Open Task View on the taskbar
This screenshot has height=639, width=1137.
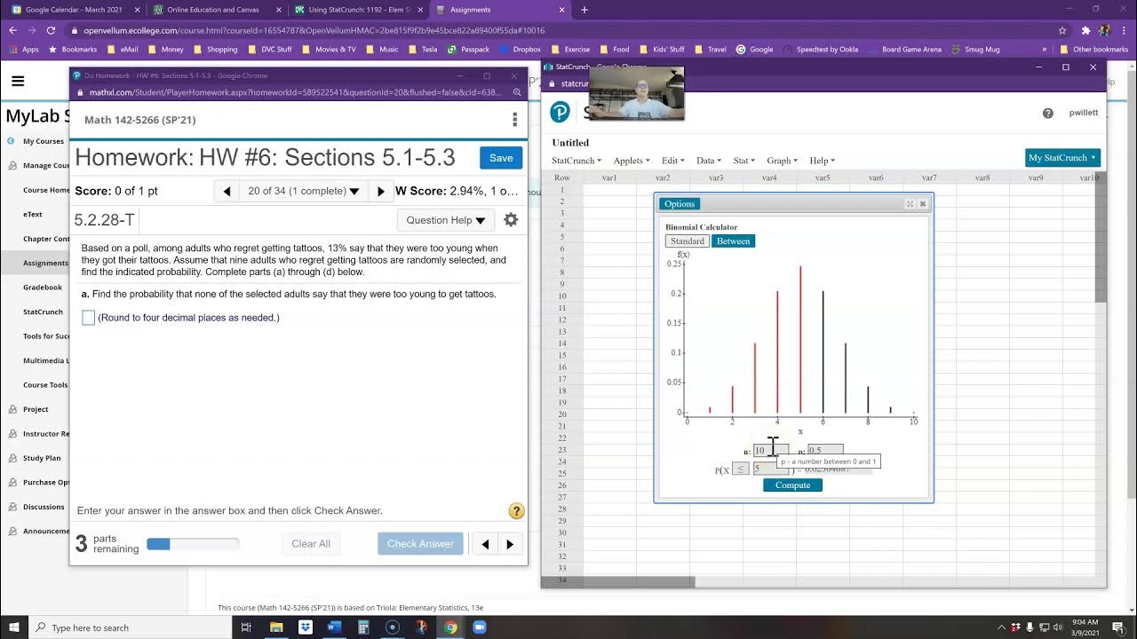247,627
